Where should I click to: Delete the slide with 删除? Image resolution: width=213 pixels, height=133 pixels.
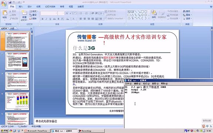pos(33,18)
